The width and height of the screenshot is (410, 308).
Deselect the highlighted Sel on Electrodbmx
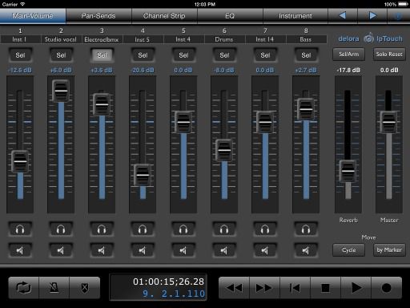tap(102, 55)
